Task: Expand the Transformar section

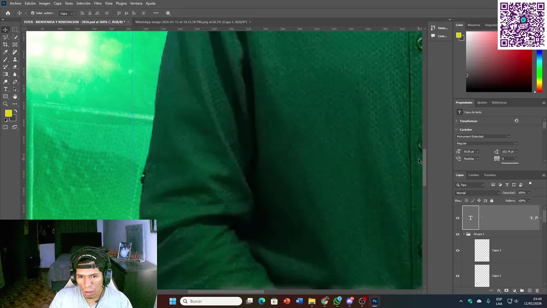Action: click(456, 121)
